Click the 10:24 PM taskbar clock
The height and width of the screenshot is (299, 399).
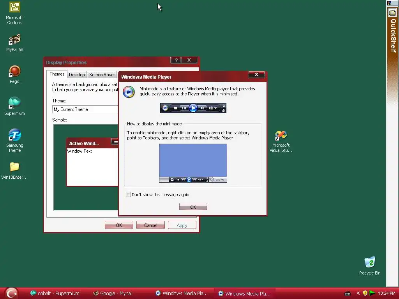pos(387,294)
